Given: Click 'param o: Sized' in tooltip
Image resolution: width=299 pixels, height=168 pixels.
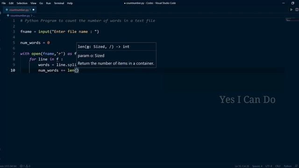Looking at the screenshot, I should click(x=91, y=56).
